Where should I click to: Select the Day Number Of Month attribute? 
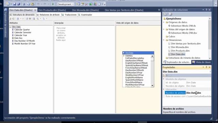pyautogui.click(x=25, y=41)
